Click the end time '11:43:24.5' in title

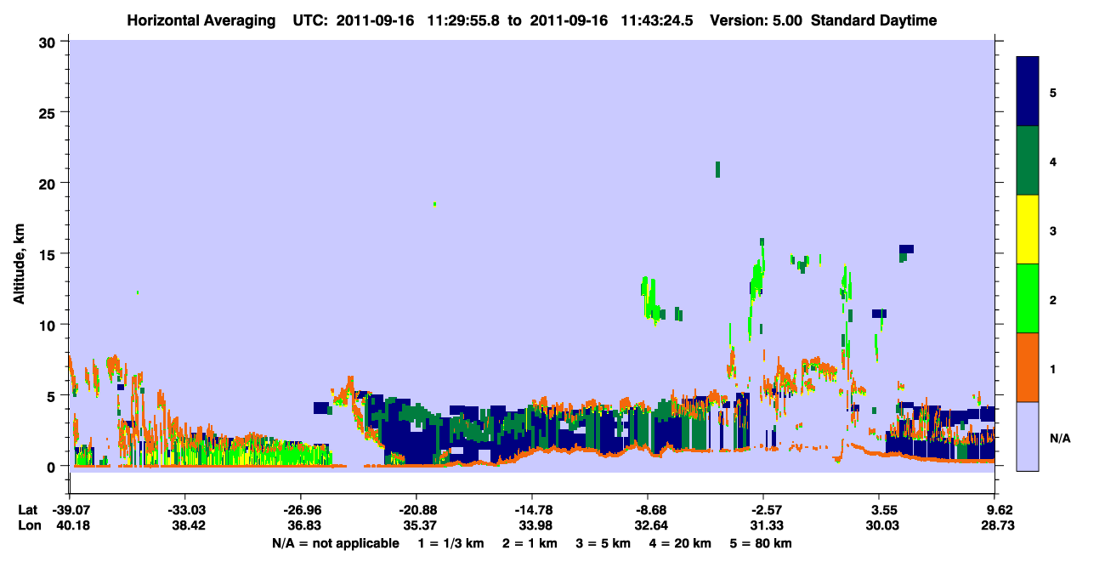point(656,20)
